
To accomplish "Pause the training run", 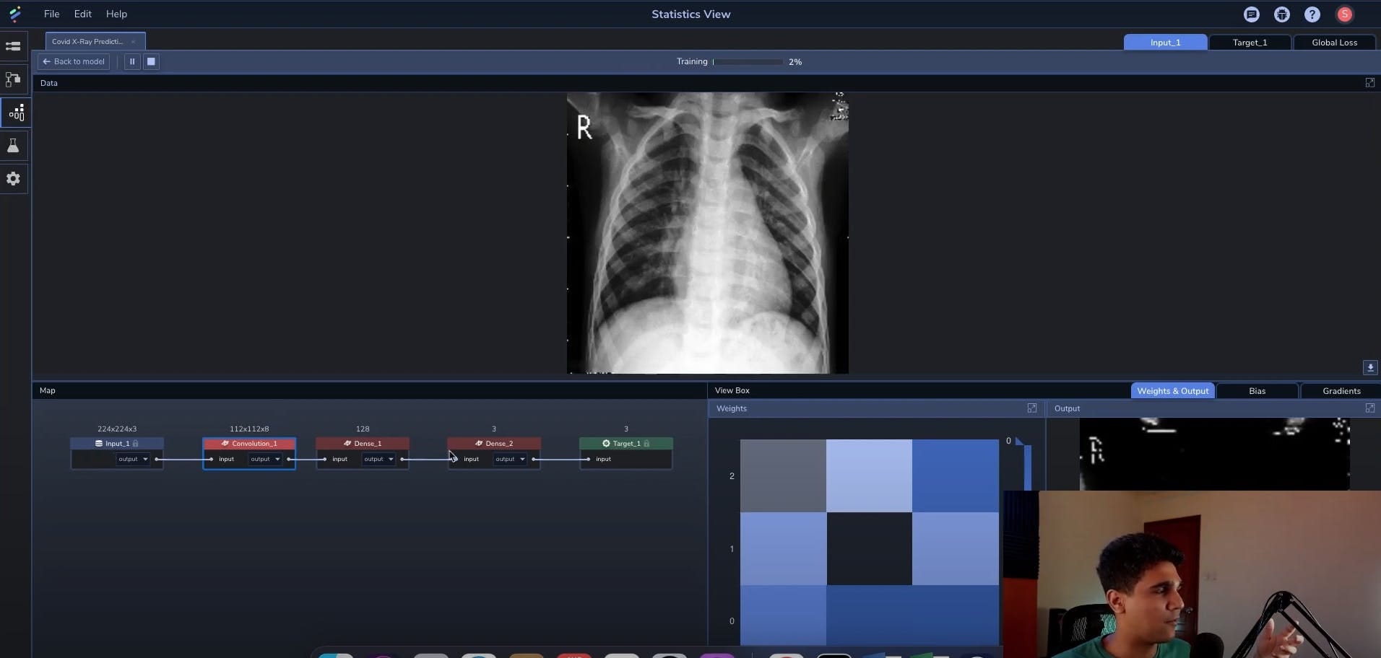I will pos(132,61).
